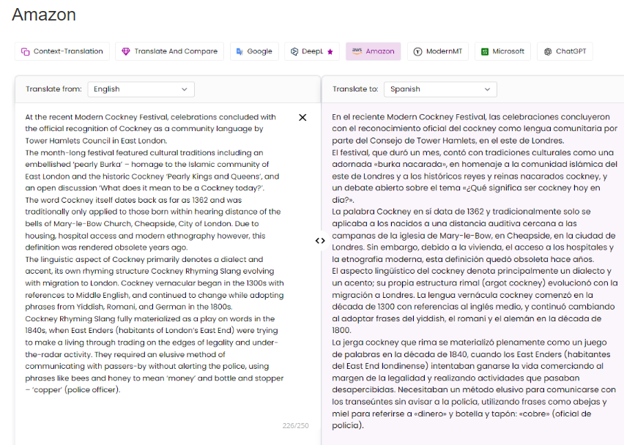Click the 226/250 character counter
Viewport: 624px width, 445px height.
(x=296, y=425)
